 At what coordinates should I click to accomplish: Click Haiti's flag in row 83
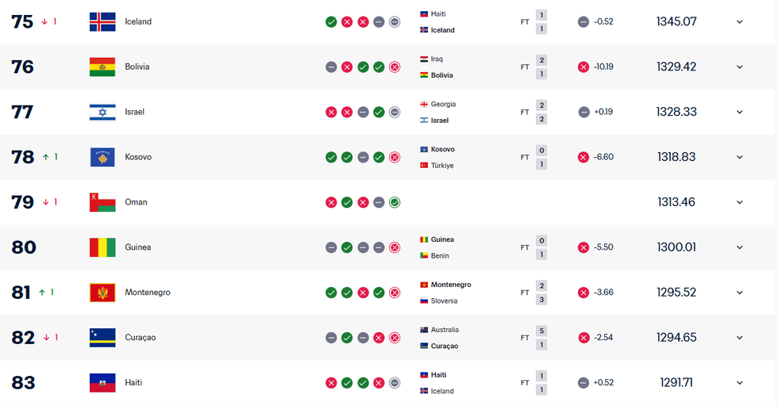[102, 383]
